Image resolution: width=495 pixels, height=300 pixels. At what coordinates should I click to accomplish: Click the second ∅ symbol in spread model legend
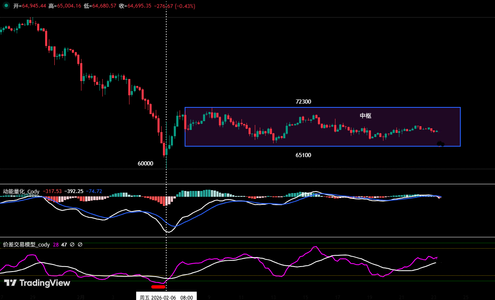(x=80, y=244)
